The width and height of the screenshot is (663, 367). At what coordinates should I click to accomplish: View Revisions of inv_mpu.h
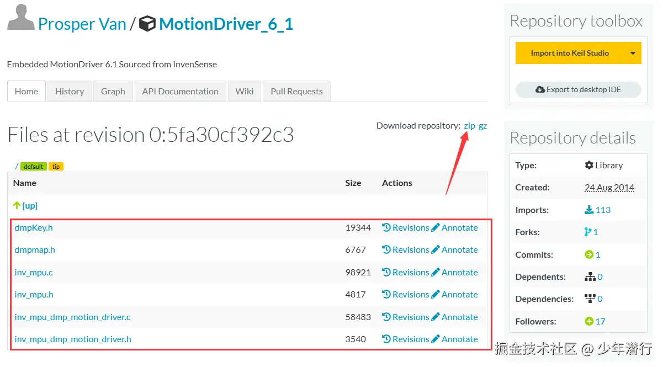click(406, 294)
